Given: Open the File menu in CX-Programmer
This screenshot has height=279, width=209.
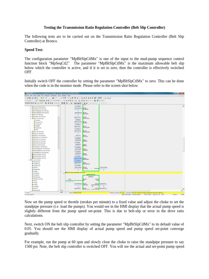Looking at the screenshot, I should point(28,96).
